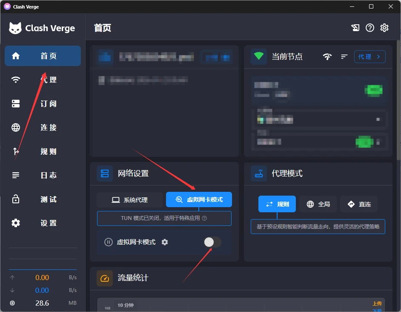Click the lightweight mode icon in header
The width and height of the screenshot is (401, 312).
coord(355,28)
